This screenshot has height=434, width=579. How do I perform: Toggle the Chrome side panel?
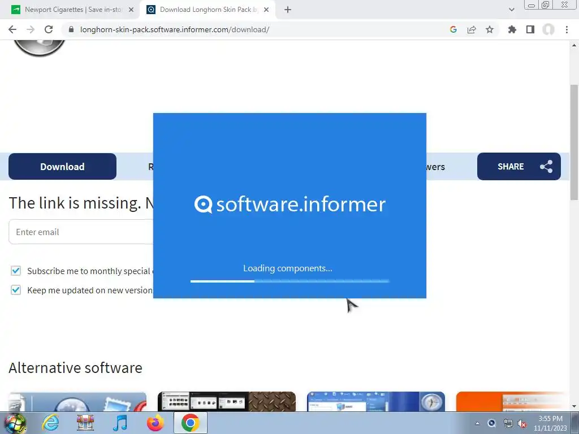pyautogui.click(x=530, y=29)
